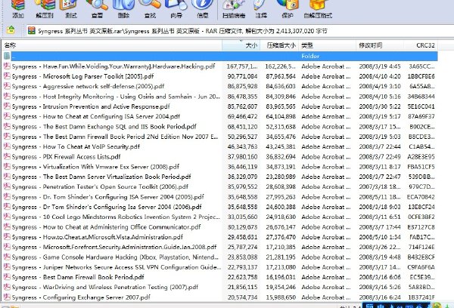Click PDF icon of Microsoft Log Parser Toolkit row
The width and height of the screenshot is (454, 308).
7,76
